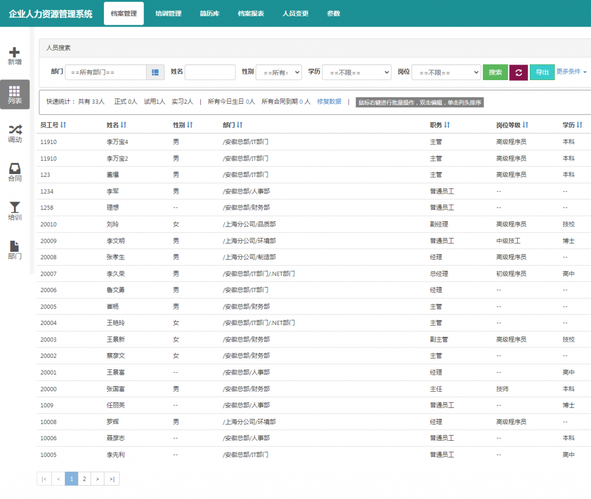Click the 部门 ==所有部门== input field
591x499 pixels.
click(x=106, y=72)
